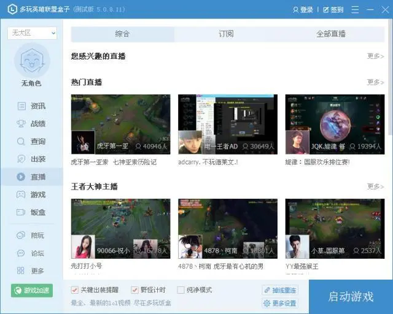Switch to the 全部直播 tab
The image size is (393, 314).
[x=331, y=34]
